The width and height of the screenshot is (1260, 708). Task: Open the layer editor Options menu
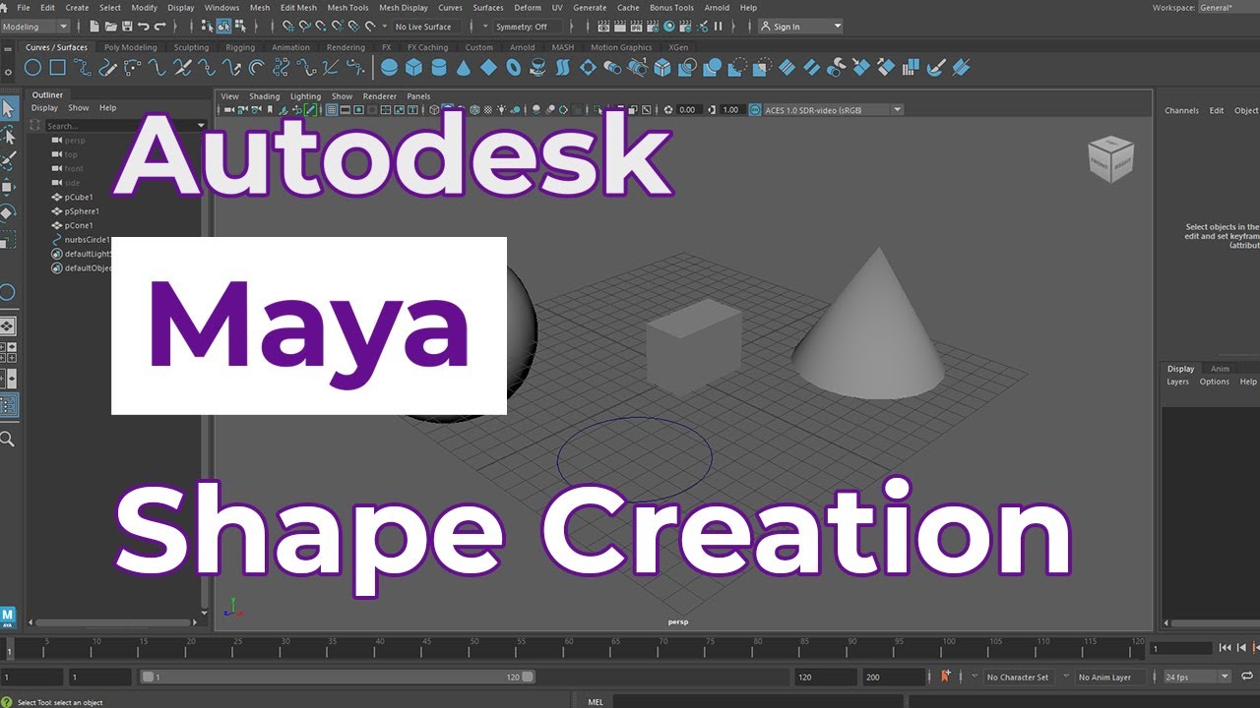[1214, 382]
